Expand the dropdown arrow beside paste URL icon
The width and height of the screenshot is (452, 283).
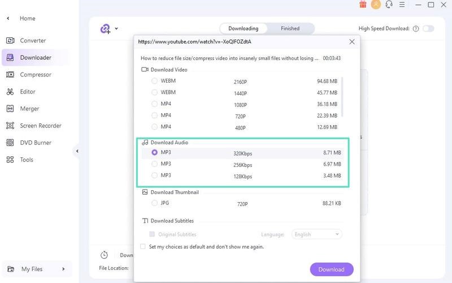tap(116, 28)
